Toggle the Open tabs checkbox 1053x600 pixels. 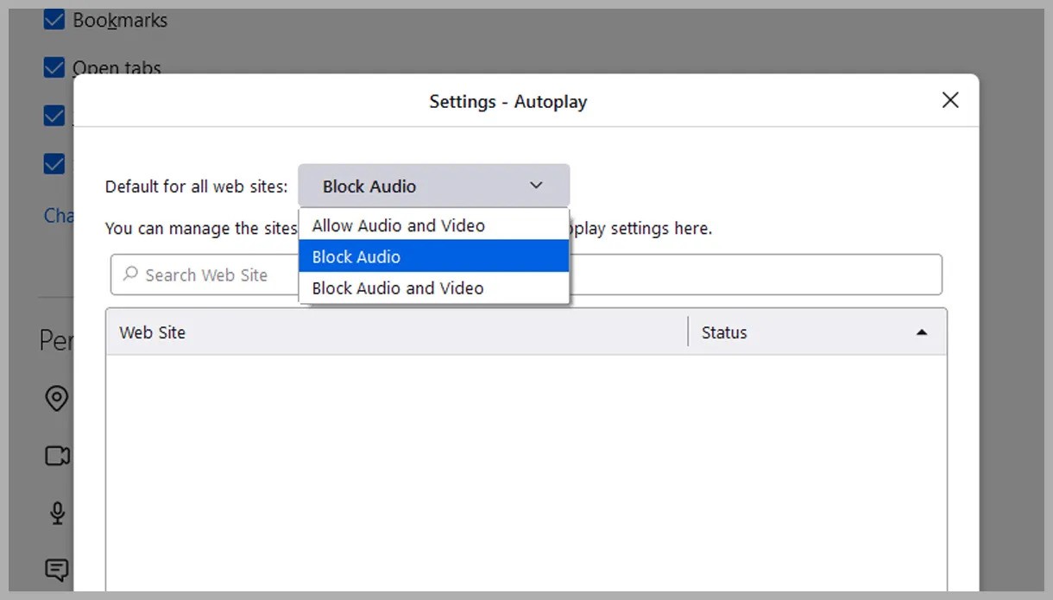coord(54,67)
